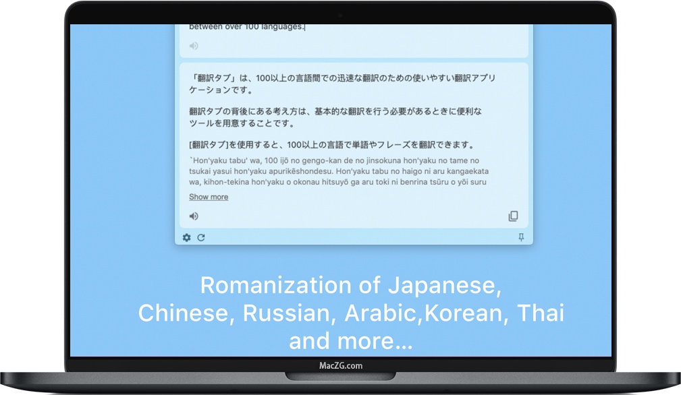Click the gear icon in the bottom toolbar
This screenshot has height=395, width=681.
[x=186, y=237]
